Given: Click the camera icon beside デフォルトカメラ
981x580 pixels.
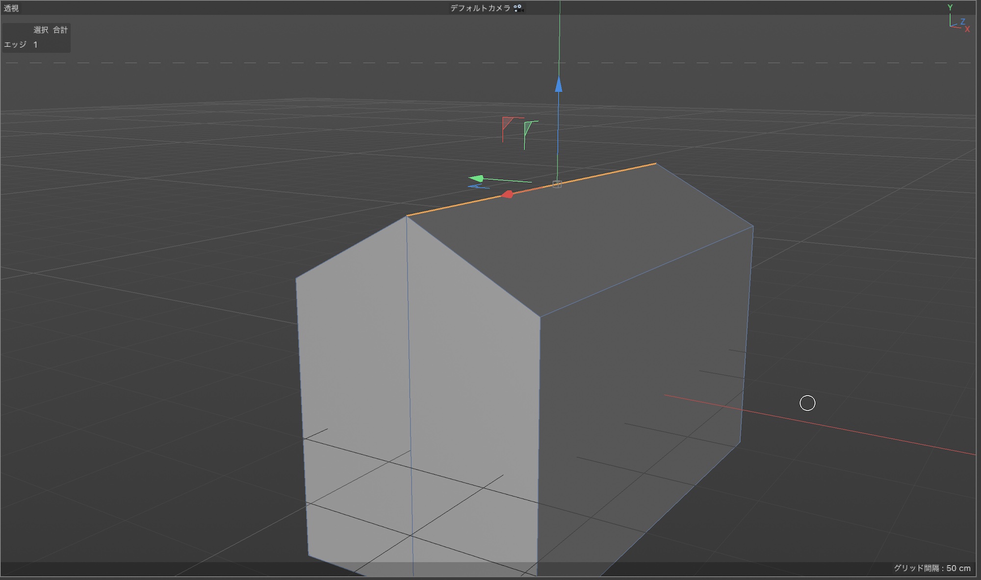Looking at the screenshot, I should tap(518, 8).
